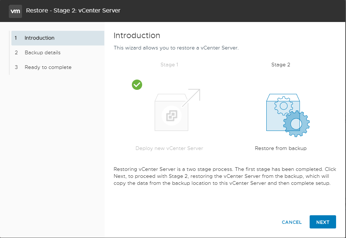Click the Restore from backup gears icon
The image size is (346, 238).
pos(288,115)
